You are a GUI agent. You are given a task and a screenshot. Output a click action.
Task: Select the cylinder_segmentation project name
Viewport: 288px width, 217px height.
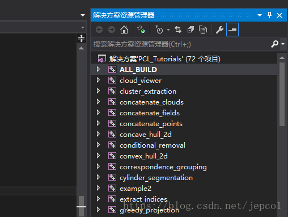click(x=156, y=178)
